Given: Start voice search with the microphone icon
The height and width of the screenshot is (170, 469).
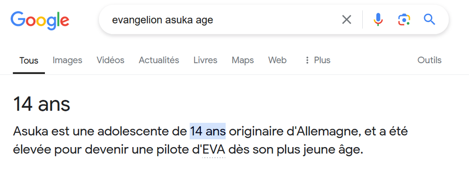Looking at the screenshot, I should point(378,20).
